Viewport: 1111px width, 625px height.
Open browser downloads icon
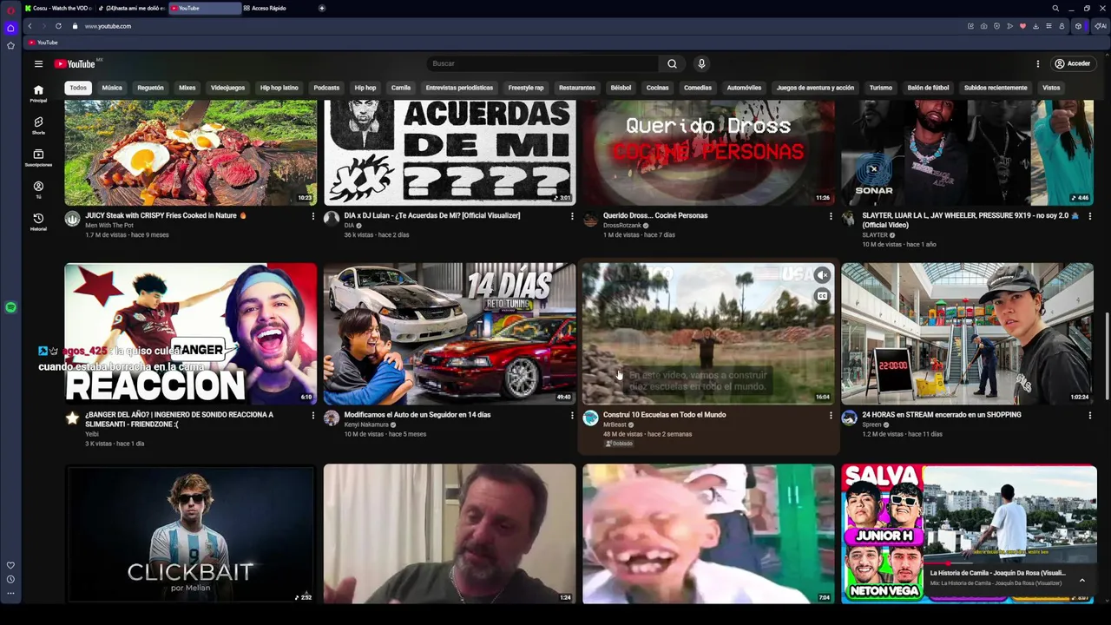point(1035,26)
